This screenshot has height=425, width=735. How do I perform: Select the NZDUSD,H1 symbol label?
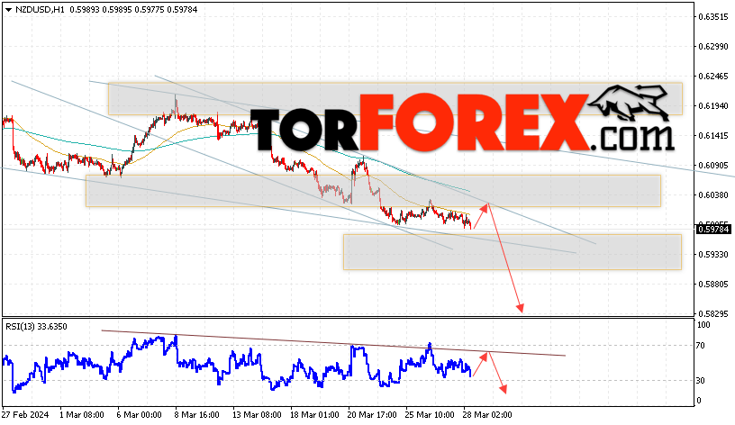[40, 10]
